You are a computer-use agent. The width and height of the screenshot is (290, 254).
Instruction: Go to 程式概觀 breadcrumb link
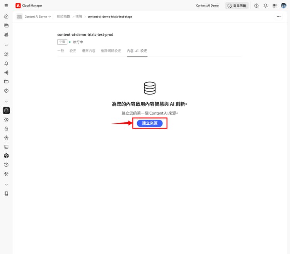coord(63,17)
